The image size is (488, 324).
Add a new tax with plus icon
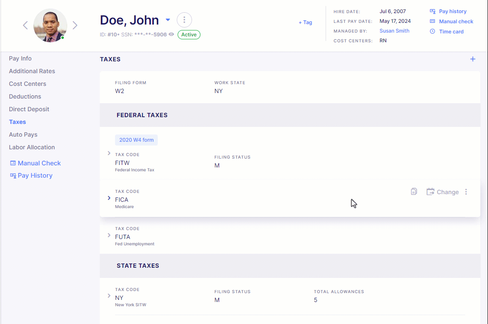(473, 59)
